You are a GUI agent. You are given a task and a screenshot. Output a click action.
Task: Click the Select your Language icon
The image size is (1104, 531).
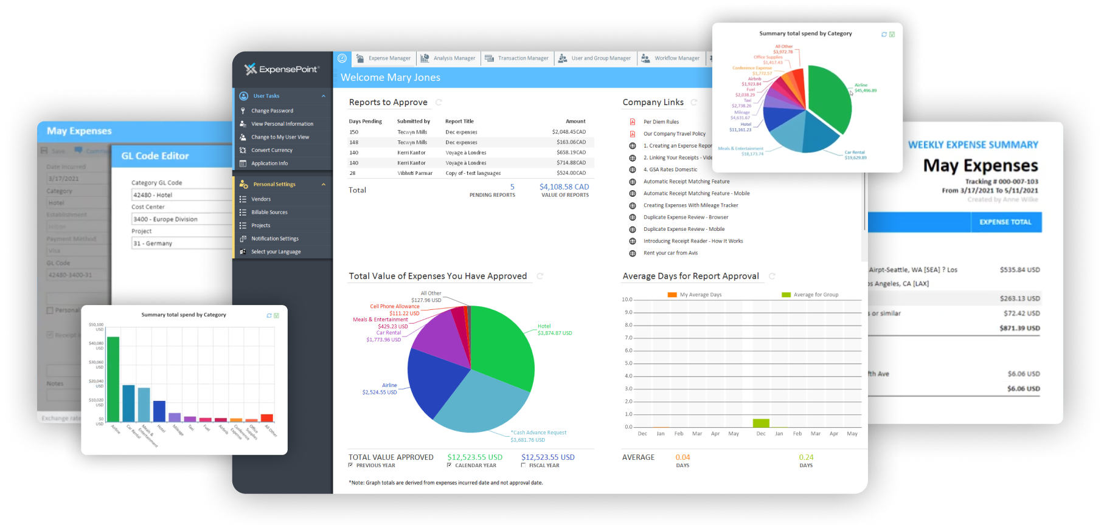click(x=243, y=252)
